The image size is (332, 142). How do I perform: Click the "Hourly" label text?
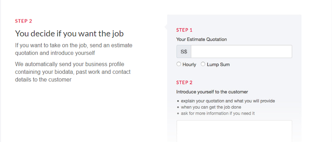click(189, 65)
